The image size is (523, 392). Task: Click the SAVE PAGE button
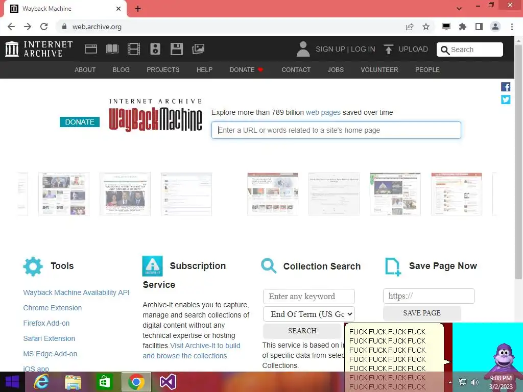tap(422, 313)
